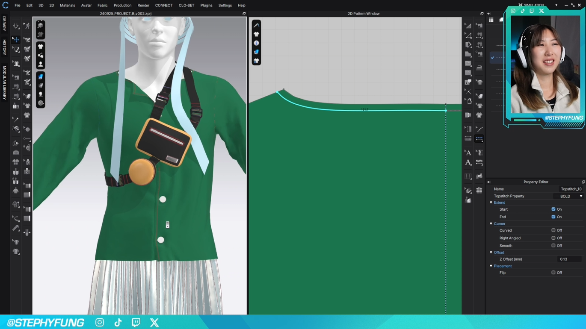Collapse Property Editor via arrow icon
The width and height of the screenshot is (586, 329).
pyautogui.click(x=488, y=182)
